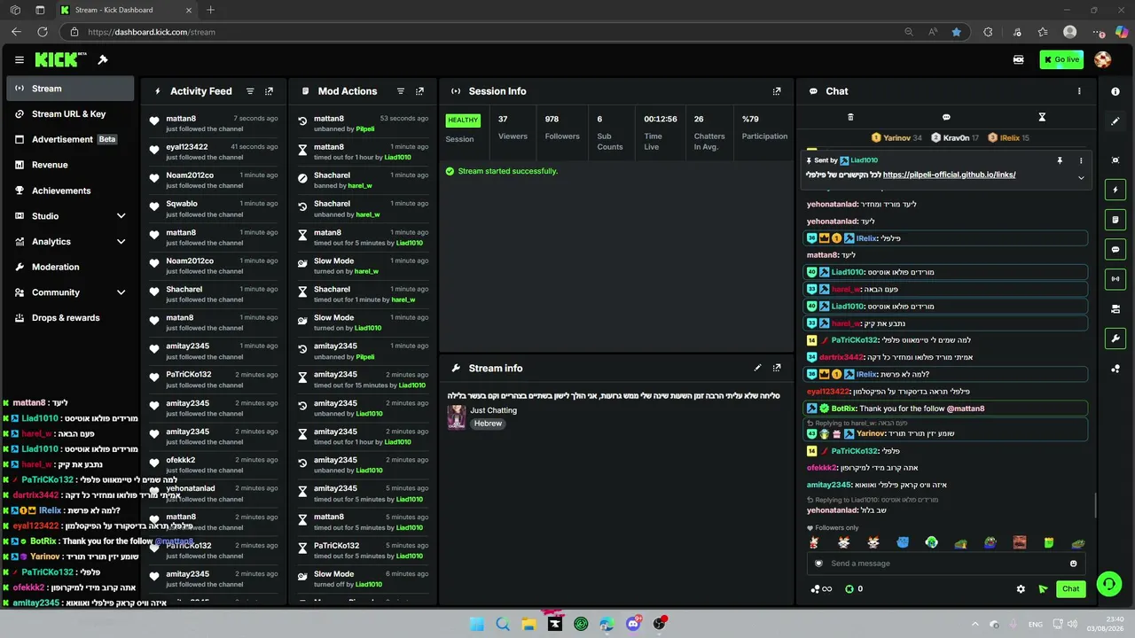Click the top chatter Yarinov leaderboard entry
The image size is (1135, 638).
pos(896,138)
